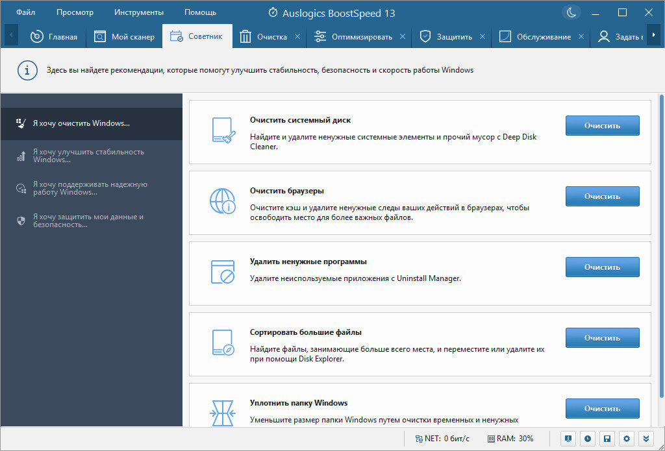Click the info icon in the banner
The image size is (665, 451).
(27, 70)
